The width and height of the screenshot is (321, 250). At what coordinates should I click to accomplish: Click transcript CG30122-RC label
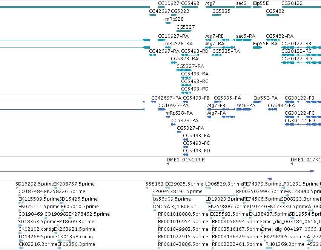(x=296, y=51)
